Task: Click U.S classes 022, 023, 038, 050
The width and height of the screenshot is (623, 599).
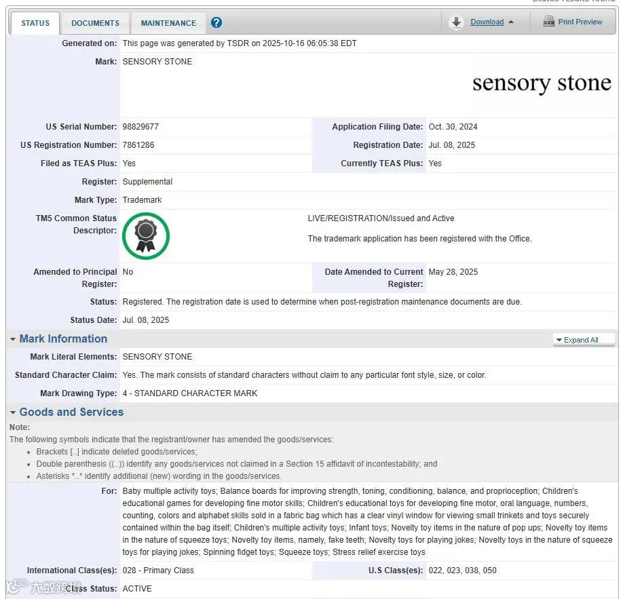Action: click(x=462, y=571)
